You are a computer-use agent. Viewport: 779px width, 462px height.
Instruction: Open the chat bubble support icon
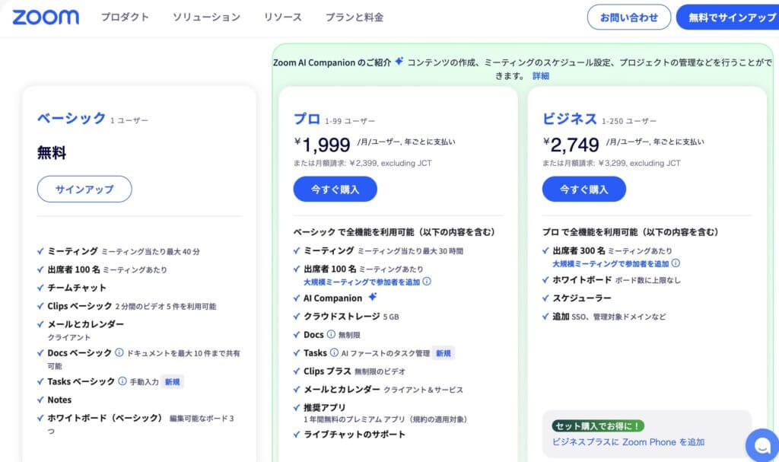tap(762, 444)
